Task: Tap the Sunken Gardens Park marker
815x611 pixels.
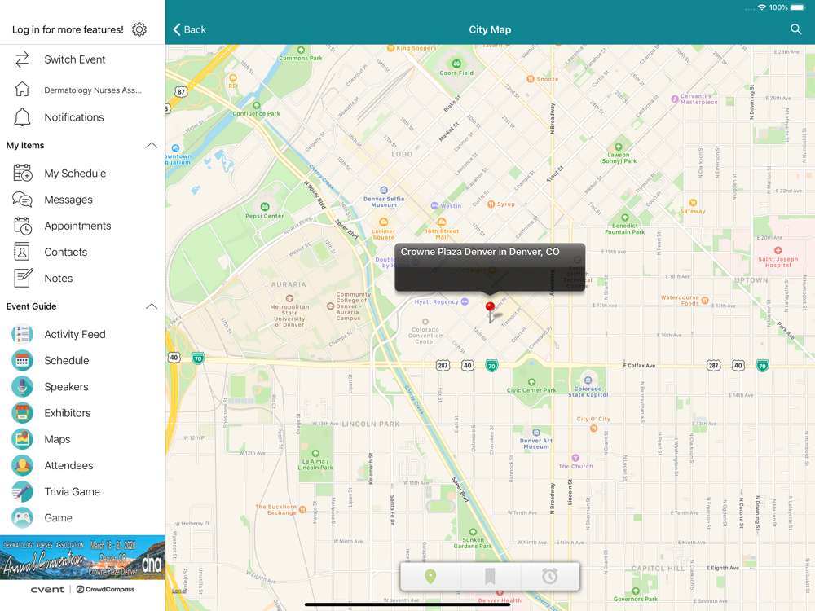Action: click(x=473, y=531)
